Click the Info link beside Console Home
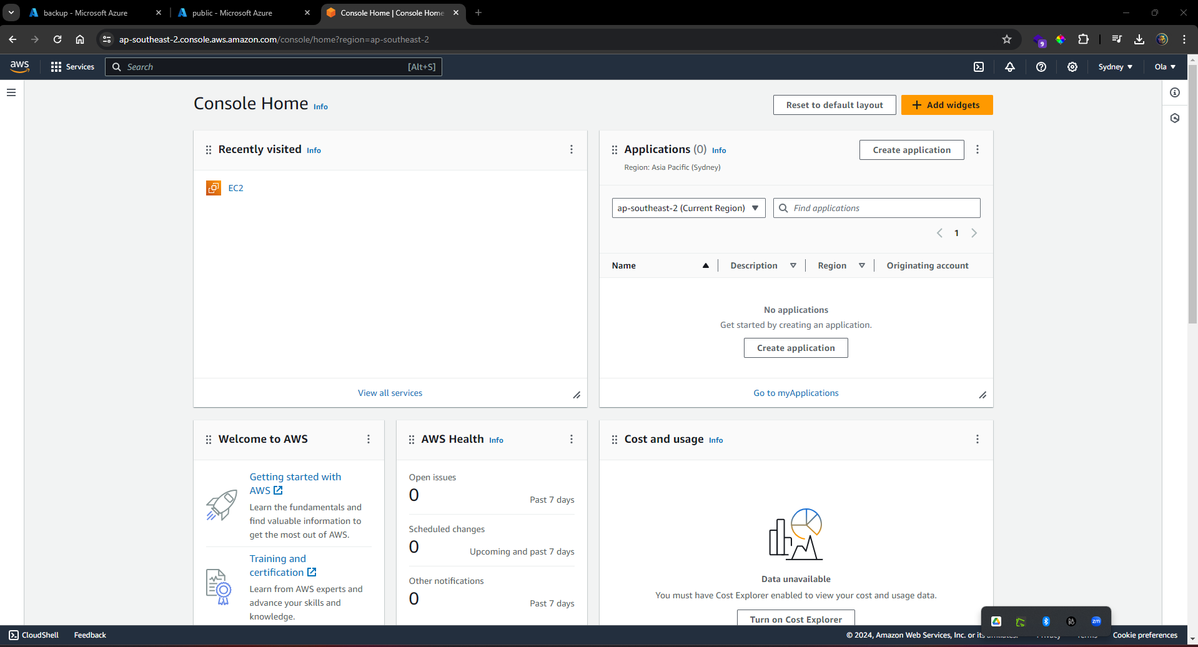 (320, 107)
